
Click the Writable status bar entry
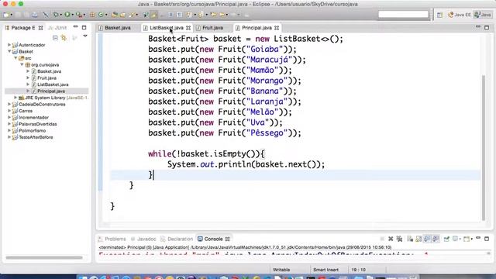coord(281,270)
